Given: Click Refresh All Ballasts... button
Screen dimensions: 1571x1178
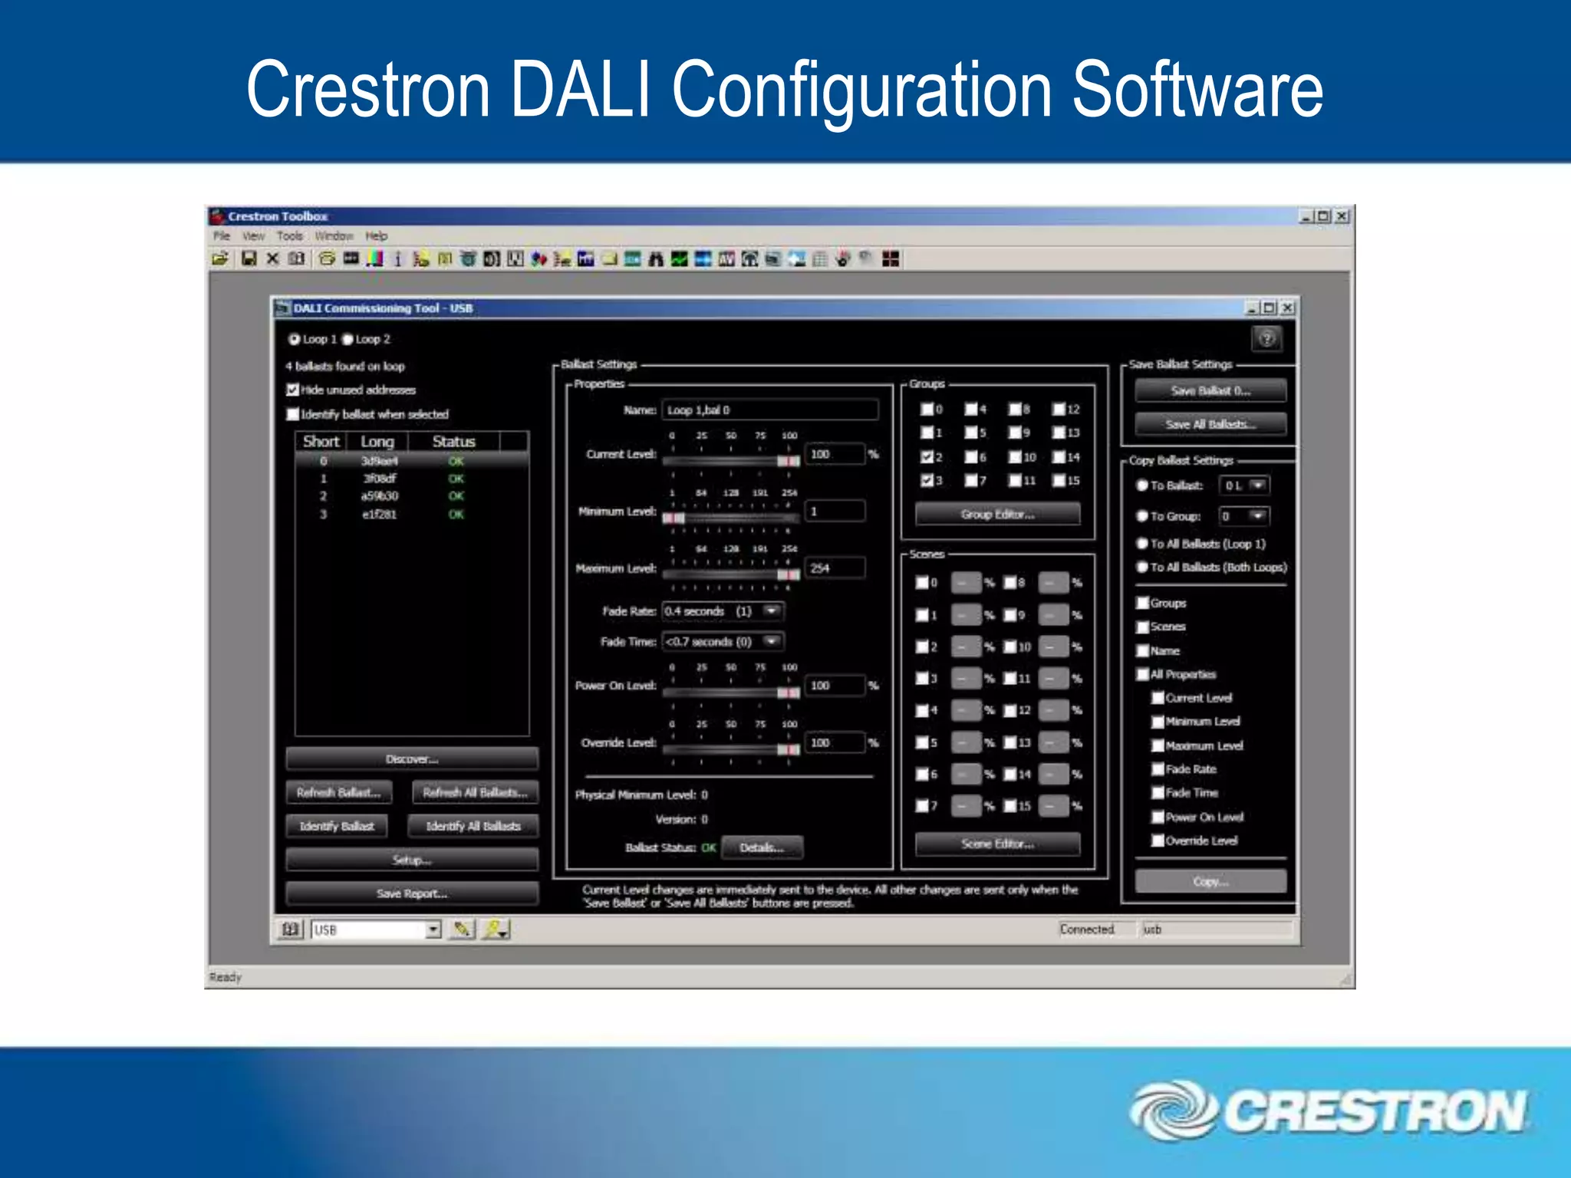Looking at the screenshot, I should point(475,792).
